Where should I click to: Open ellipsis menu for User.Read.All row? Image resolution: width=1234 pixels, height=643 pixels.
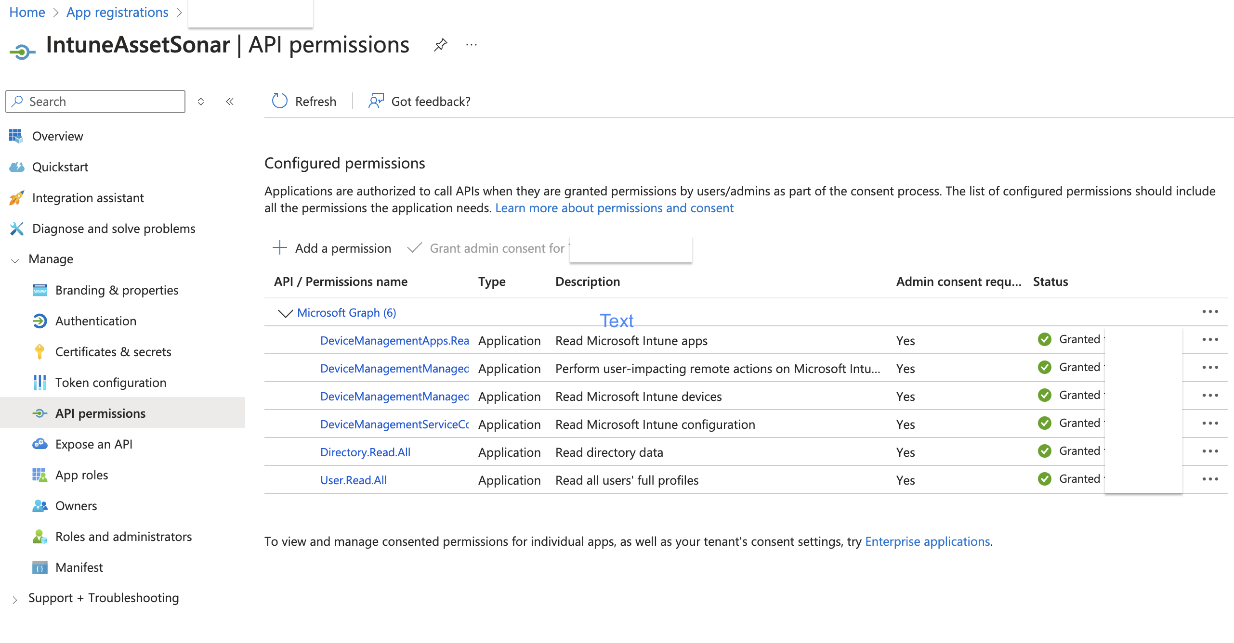[x=1209, y=479]
